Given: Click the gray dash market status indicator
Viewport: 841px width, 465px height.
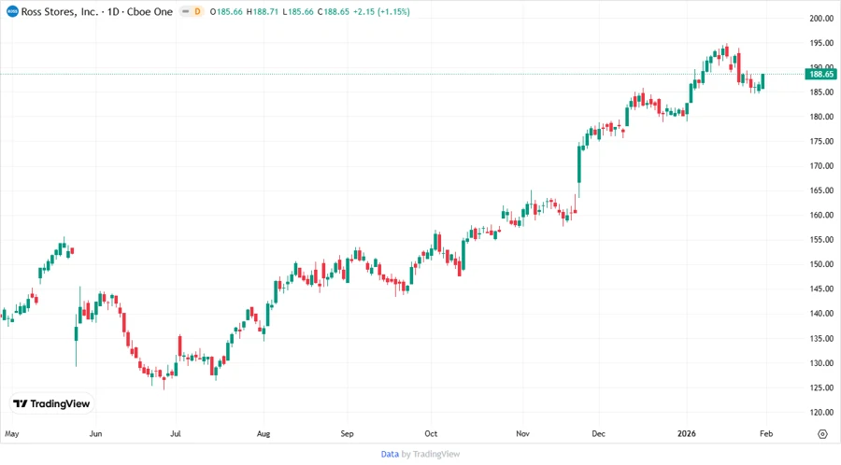Looking at the screenshot, I should (x=186, y=11).
